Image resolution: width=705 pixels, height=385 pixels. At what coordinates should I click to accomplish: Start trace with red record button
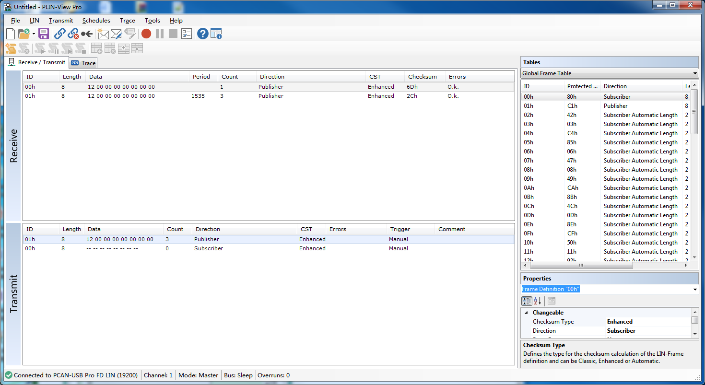tap(146, 34)
